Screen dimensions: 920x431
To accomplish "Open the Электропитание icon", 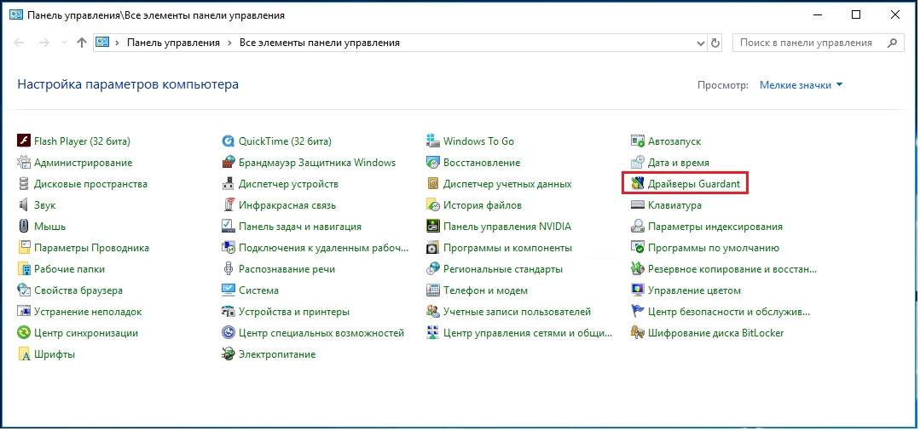I will click(229, 354).
